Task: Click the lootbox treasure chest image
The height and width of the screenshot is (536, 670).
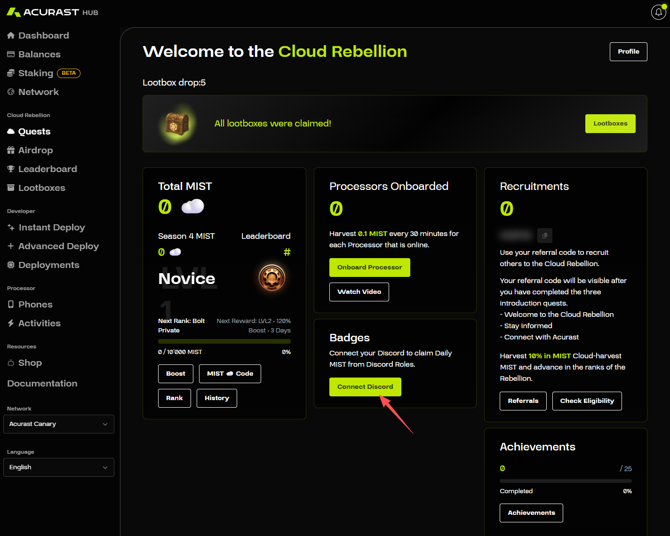Action: 177,124
